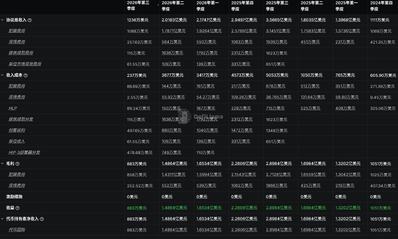
Task: Select the 2026年第三季度 column header
Action: [x=138, y=6]
